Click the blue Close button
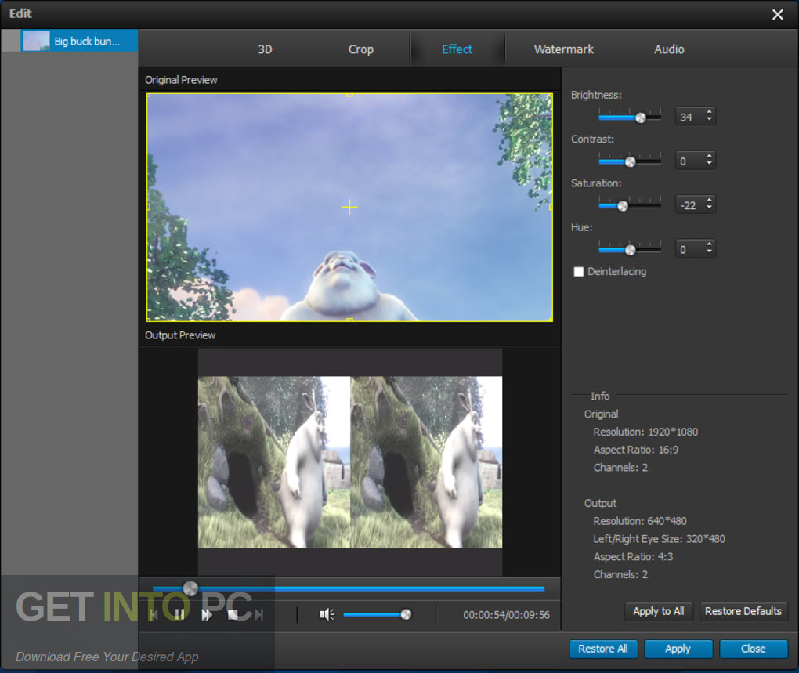Viewport: 799px width, 673px height. pyautogui.click(x=753, y=649)
